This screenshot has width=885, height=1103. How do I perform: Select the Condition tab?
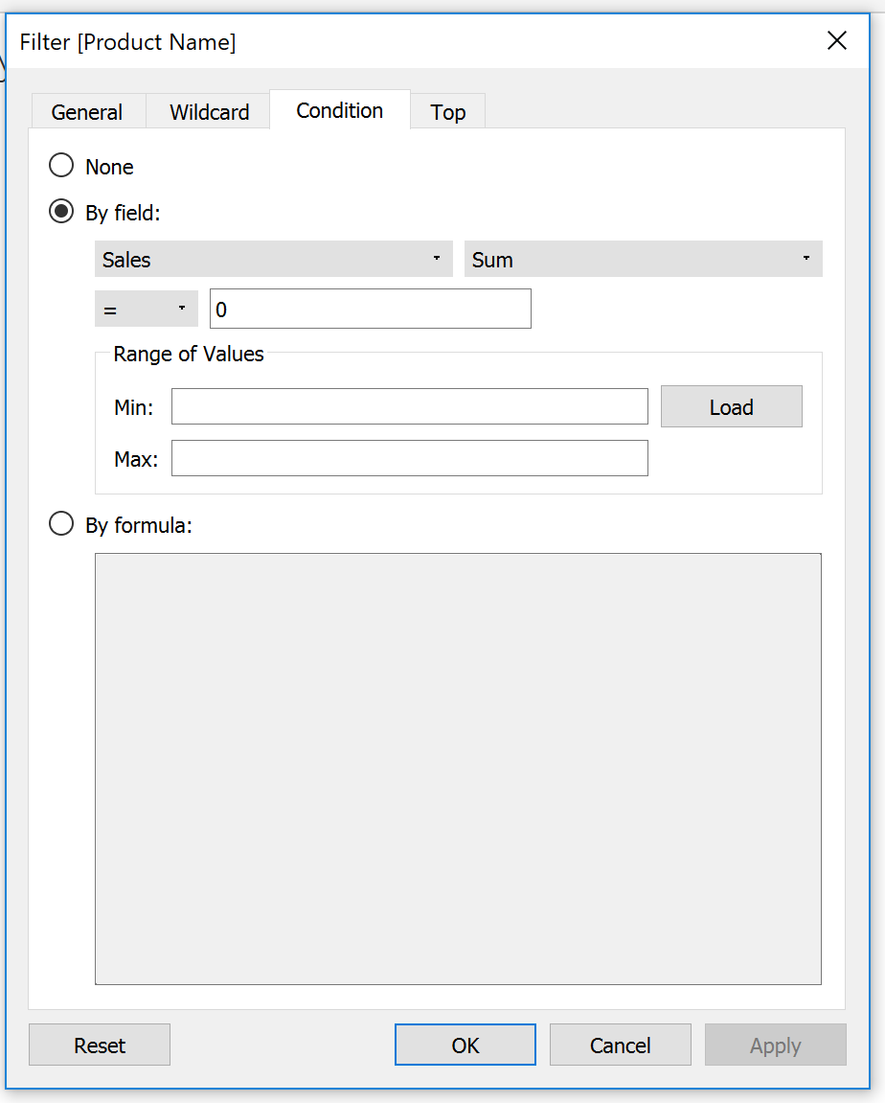(x=340, y=110)
